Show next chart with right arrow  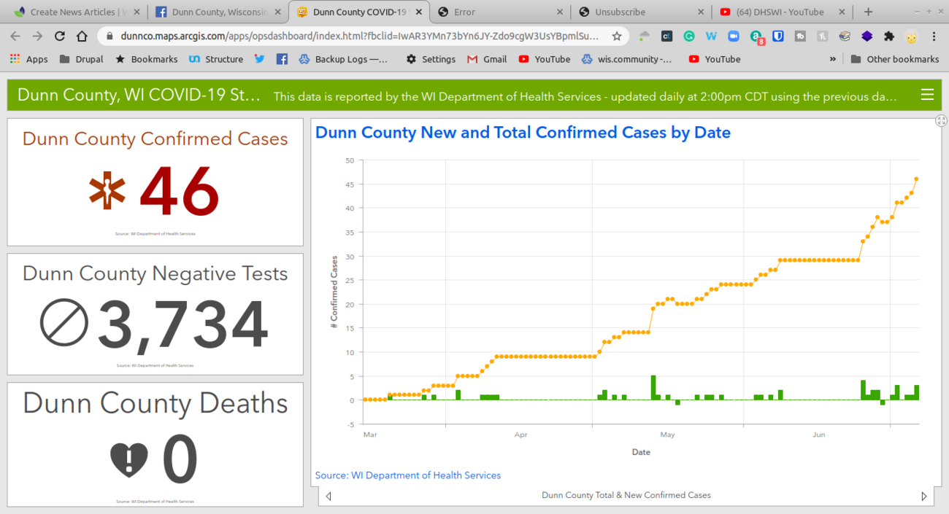924,496
